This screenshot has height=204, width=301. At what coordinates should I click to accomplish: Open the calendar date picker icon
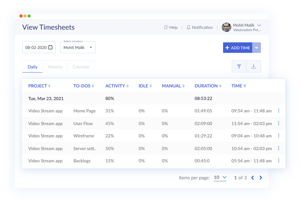pos(50,47)
